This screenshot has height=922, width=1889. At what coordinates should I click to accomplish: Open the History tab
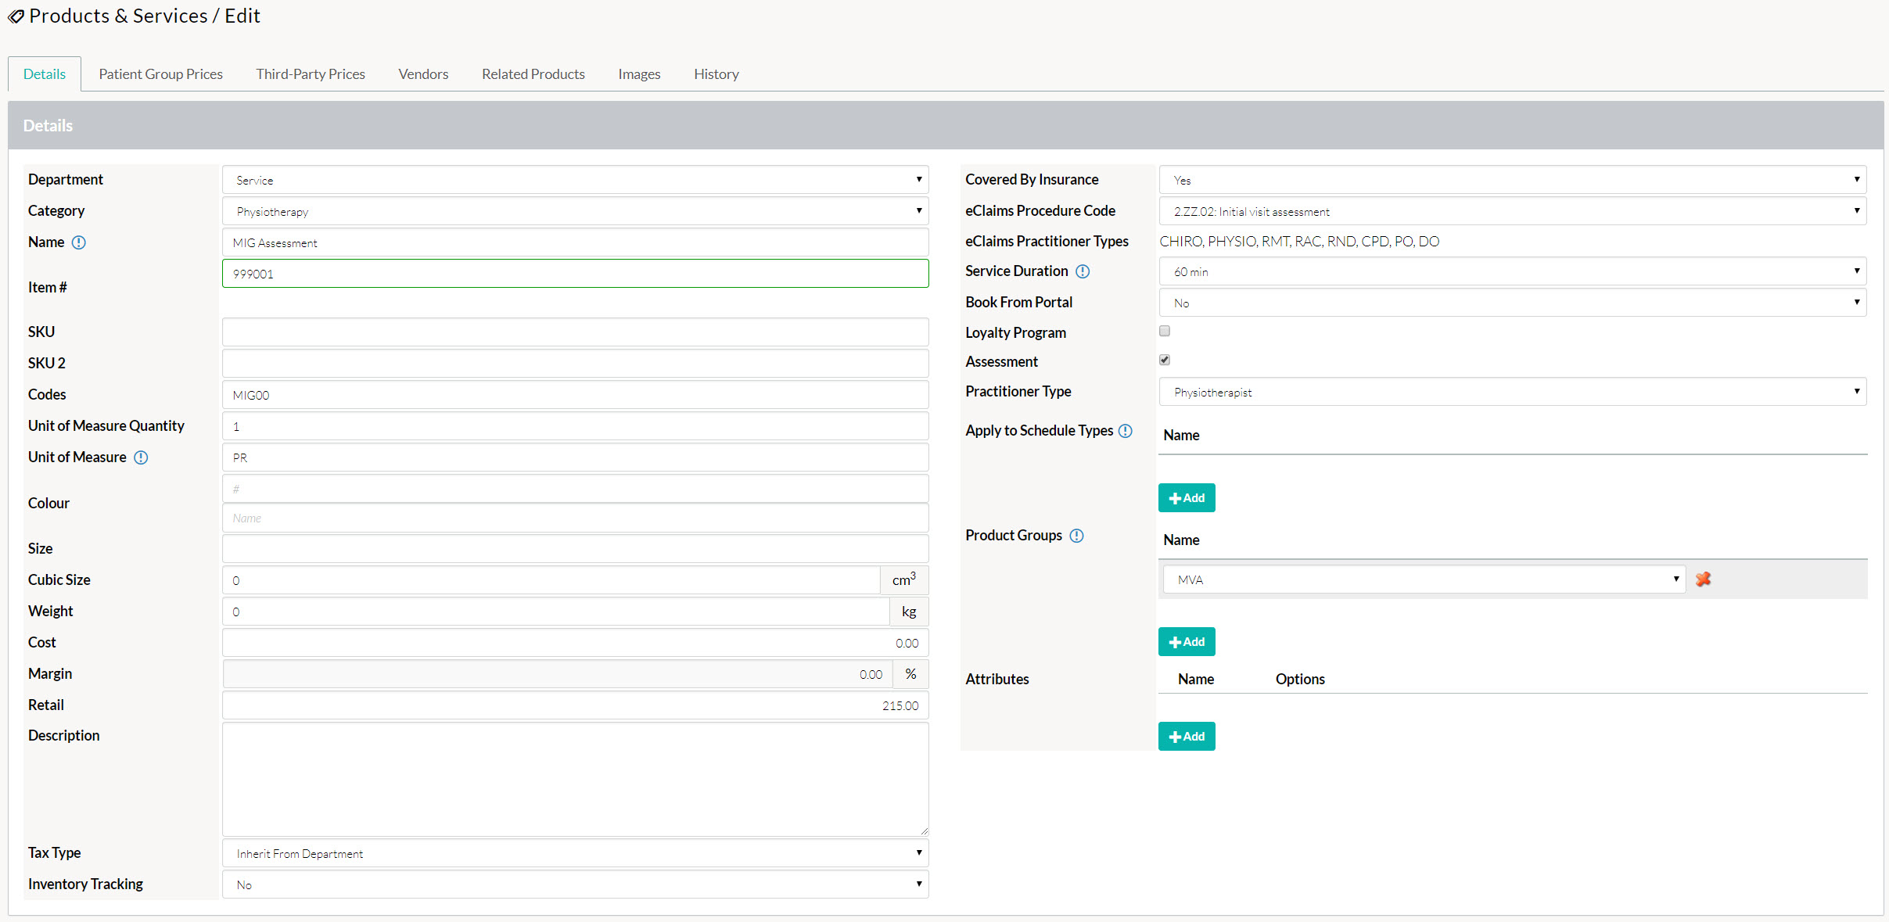click(x=715, y=74)
